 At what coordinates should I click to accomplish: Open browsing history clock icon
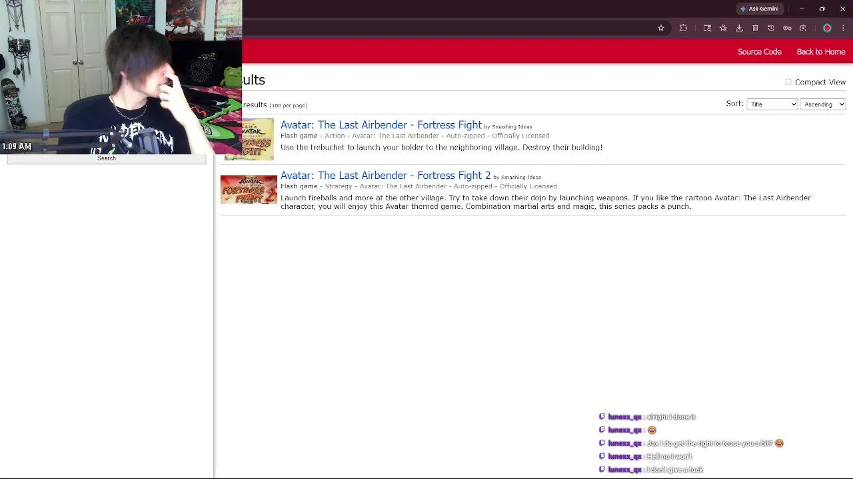[771, 28]
